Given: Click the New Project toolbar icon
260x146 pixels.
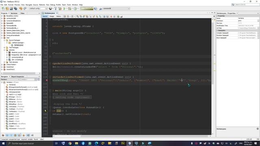Looking at the screenshot, I should 7,9.
